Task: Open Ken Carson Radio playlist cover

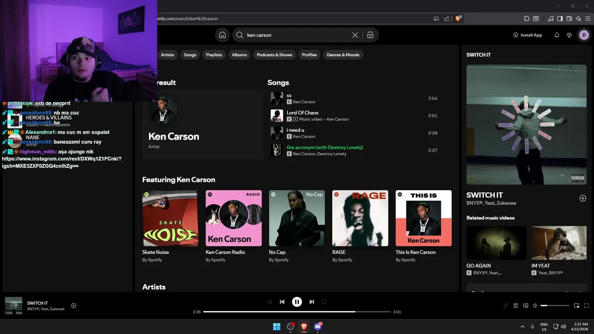Action: point(233,218)
